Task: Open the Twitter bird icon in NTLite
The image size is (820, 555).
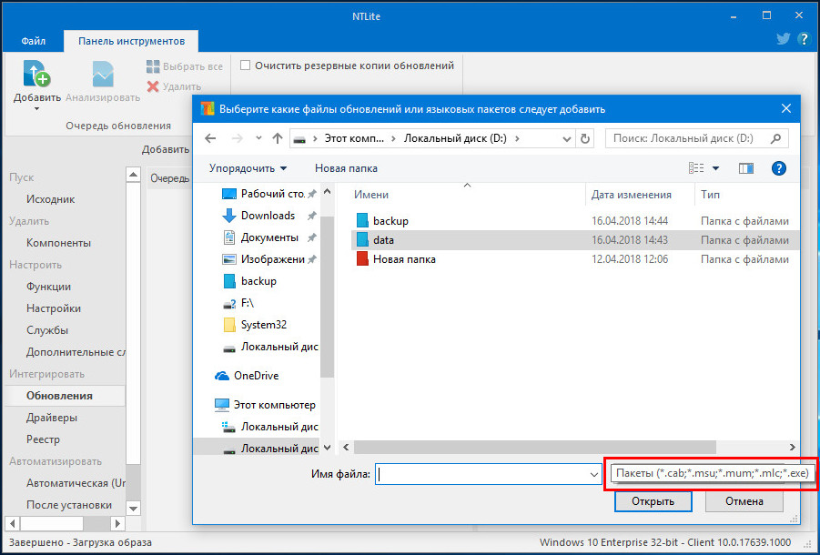Action: click(783, 39)
